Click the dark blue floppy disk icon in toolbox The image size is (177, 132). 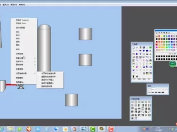[144, 47]
